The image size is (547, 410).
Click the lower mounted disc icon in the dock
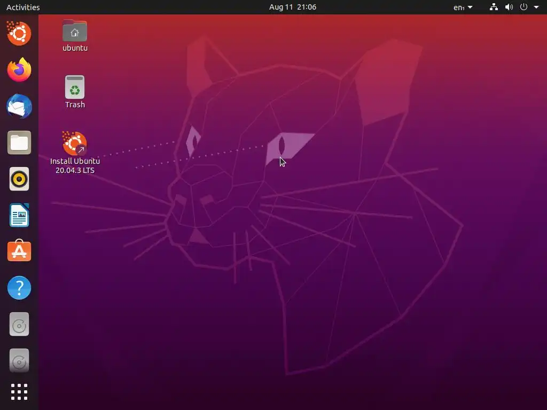tap(19, 361)
